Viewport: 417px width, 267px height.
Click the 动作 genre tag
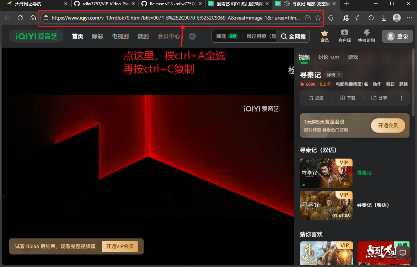click(x=377, y=84)
